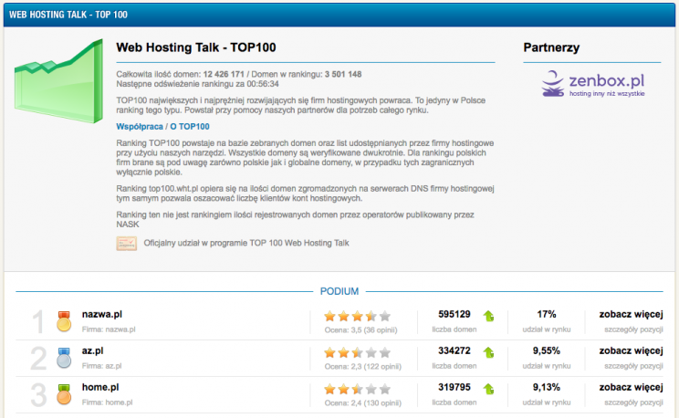
Task: Click the refresh countdown 00:56:34 line
Action: pyautogui.click(x=197, y=84)
